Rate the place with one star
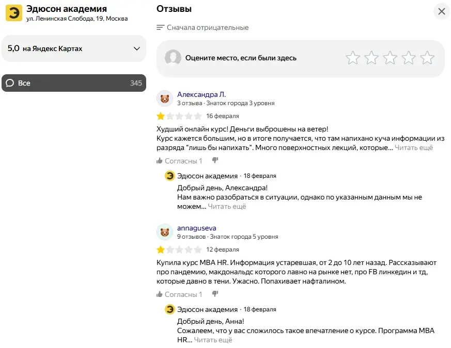Image resolution: width=451 pixels, height=348 pixels. (353, 58)
